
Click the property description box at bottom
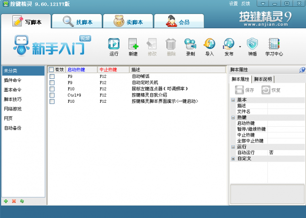[267, 195]
